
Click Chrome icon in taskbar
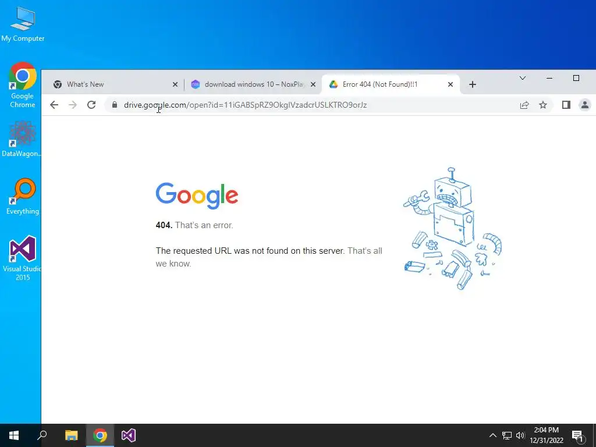(100, 435)
